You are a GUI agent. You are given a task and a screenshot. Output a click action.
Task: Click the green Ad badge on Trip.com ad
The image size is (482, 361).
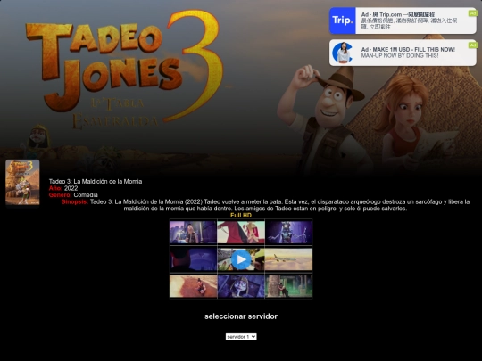coord(473,13)
